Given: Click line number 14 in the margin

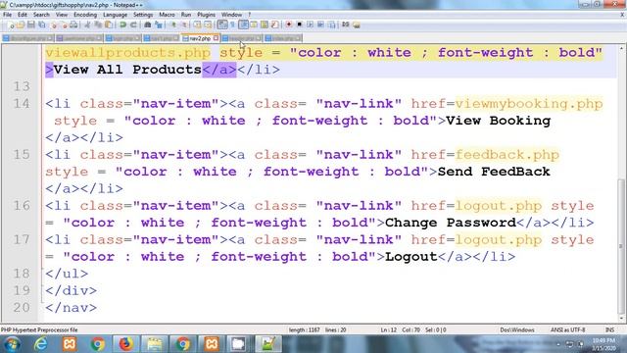Looking at the screenshot, I should click(22, 104).
